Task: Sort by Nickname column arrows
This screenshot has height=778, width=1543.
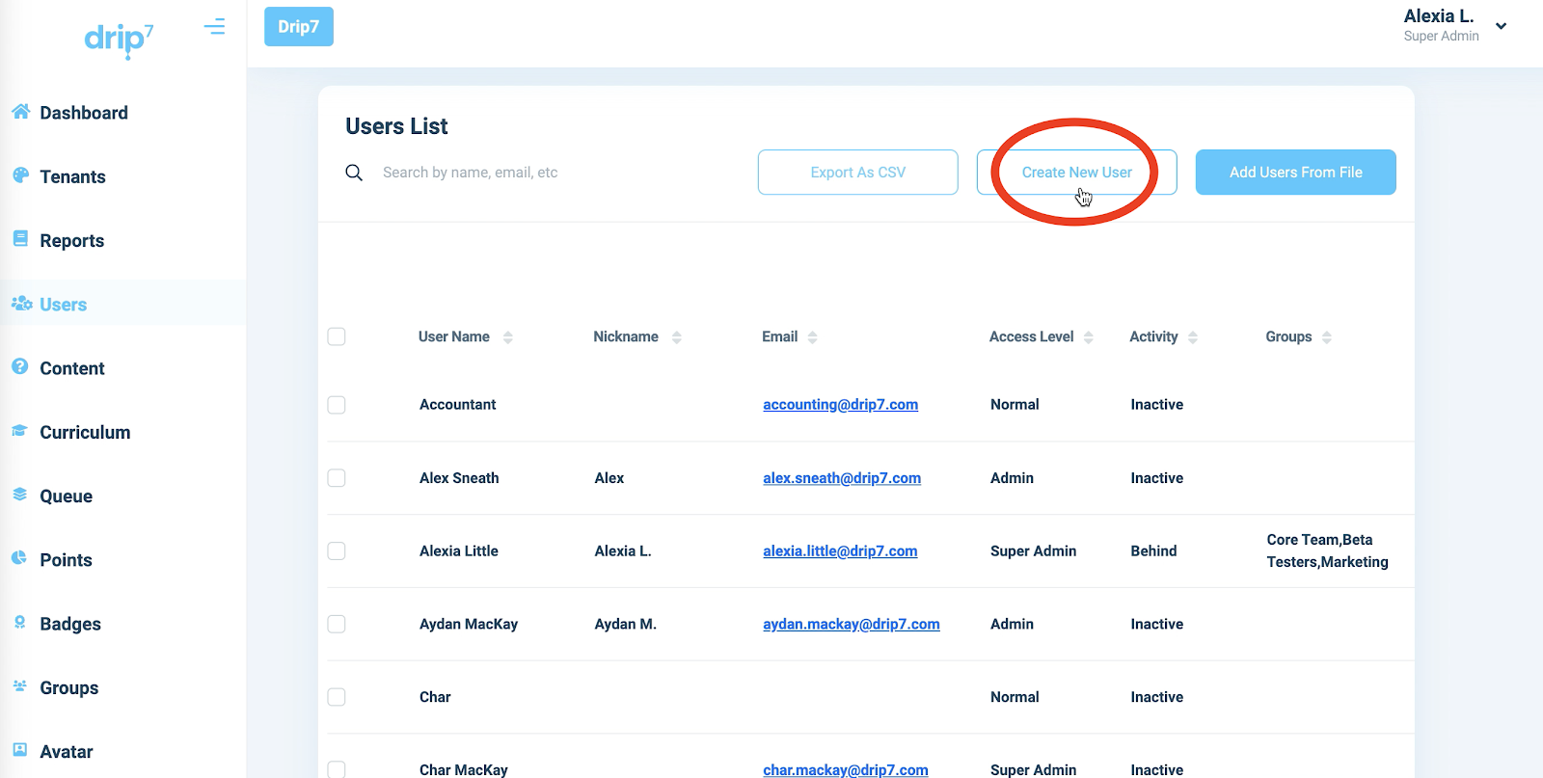Action: tap(677, 337)
